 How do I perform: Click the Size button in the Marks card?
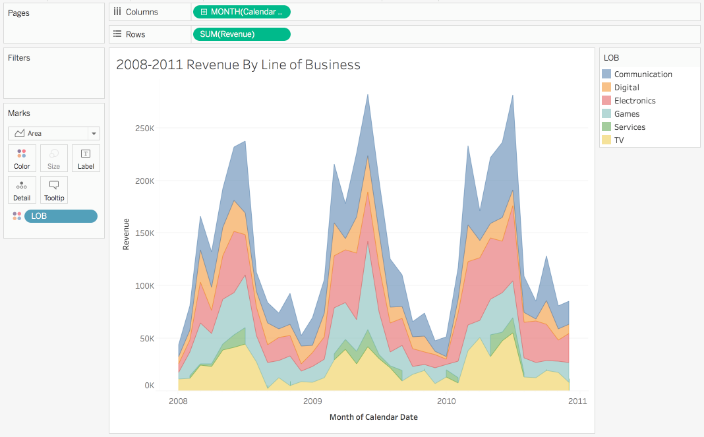click(53, 158)
